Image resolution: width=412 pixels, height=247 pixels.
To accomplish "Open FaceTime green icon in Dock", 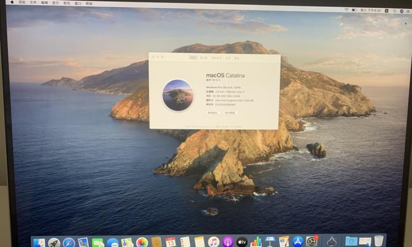I will [x=98, y=243].
